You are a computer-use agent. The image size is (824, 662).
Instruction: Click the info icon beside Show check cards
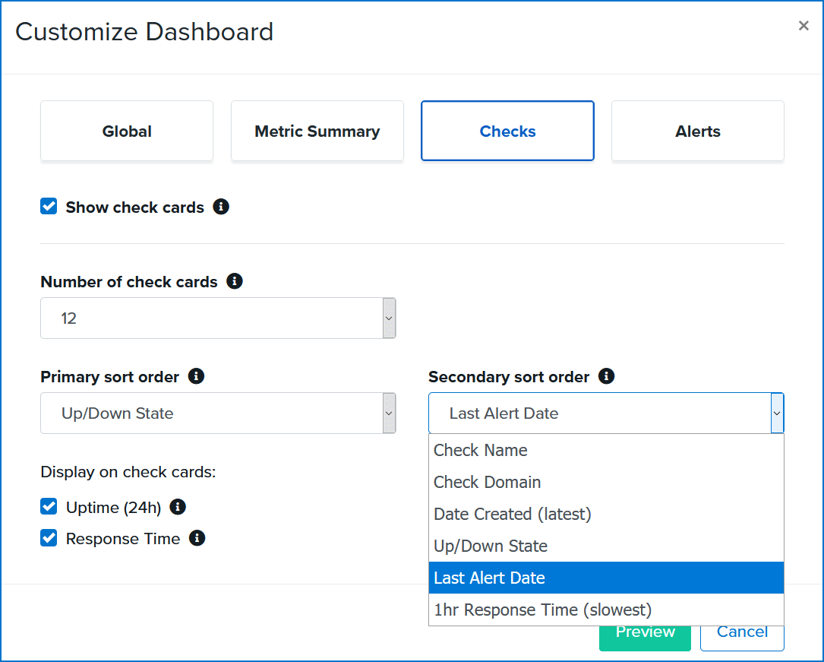(x=221, y=207)
